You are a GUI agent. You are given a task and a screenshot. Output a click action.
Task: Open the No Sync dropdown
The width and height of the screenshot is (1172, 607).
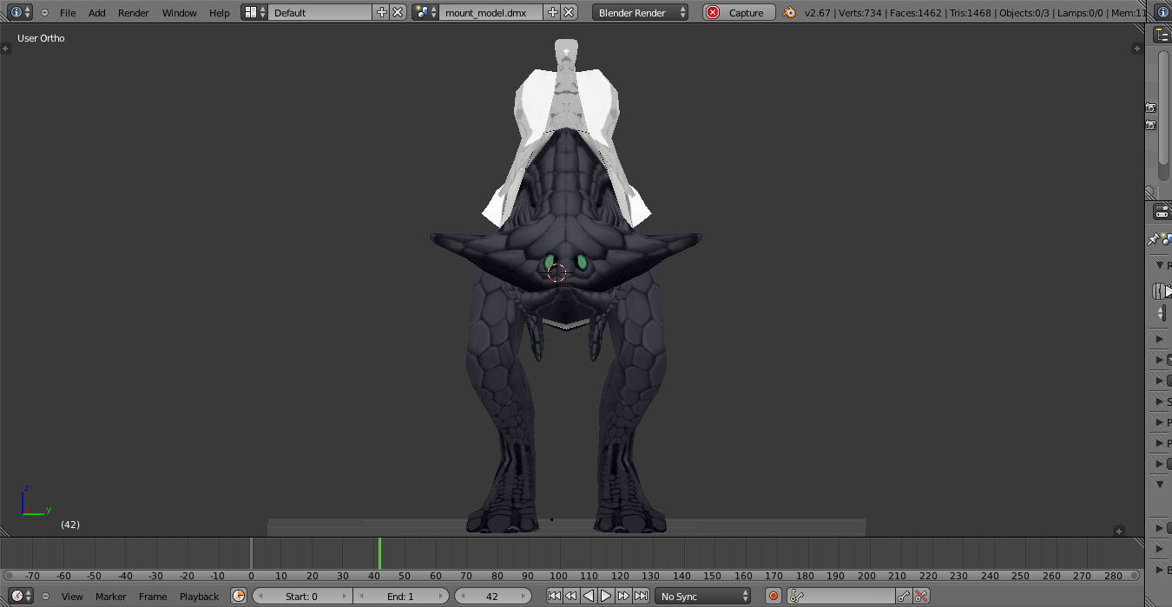click(x=703, y=596)
